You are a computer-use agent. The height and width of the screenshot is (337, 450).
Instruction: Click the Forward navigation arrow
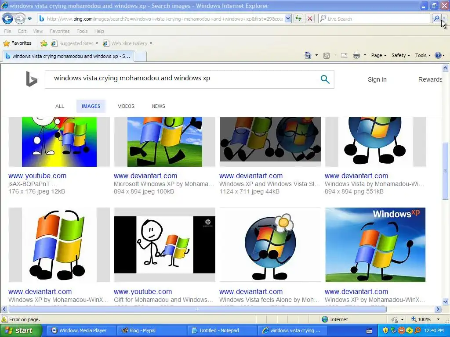coord(20,19)
